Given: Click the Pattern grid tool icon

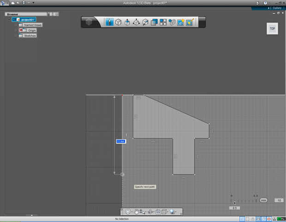Looking at the screenshot, I should [x=163, y=22].
